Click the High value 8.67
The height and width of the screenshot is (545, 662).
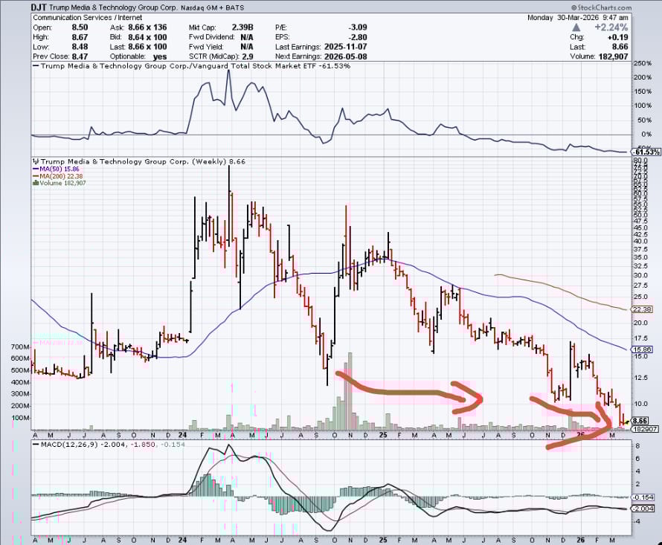(80, 37)
